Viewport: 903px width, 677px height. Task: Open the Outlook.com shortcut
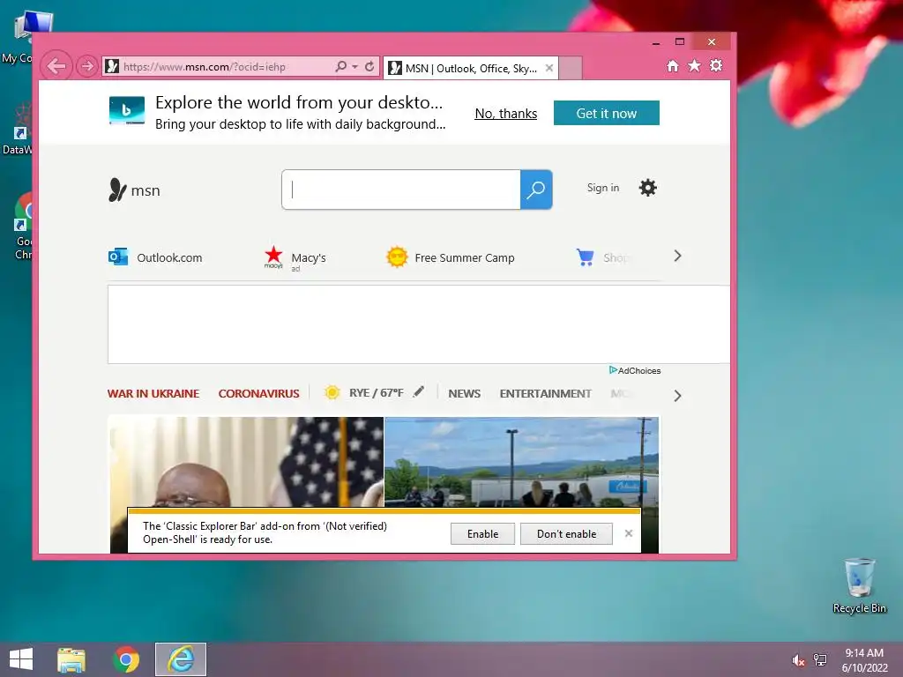click(155, 257)
